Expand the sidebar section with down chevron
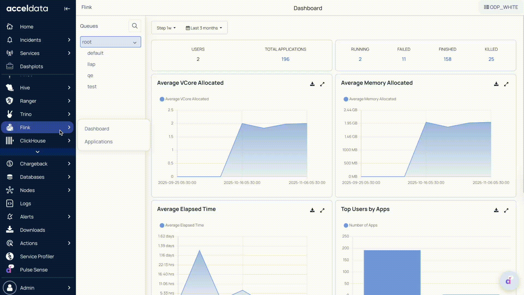The width and height of the screenshot is (524, 295). [38, 152]
